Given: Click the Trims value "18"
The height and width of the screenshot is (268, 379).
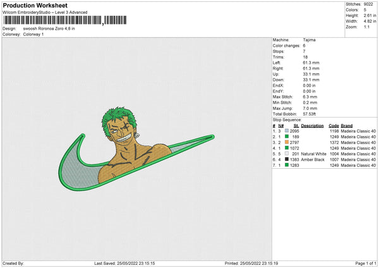Looking at the screenshot, I should [x=305, y=57].
